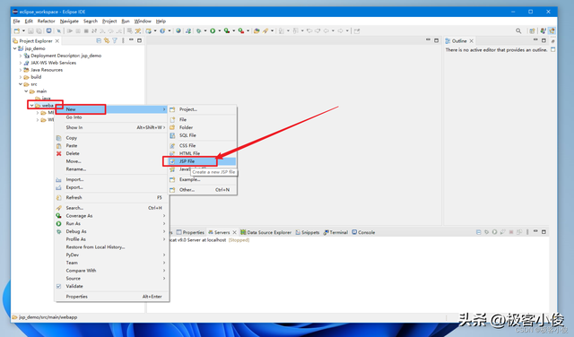Switch to the Snippets tab
The image size is (574, 337).
308,232
